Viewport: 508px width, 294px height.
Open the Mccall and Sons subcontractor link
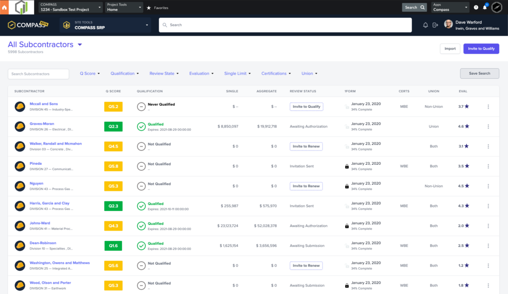[x=44, y=104]
